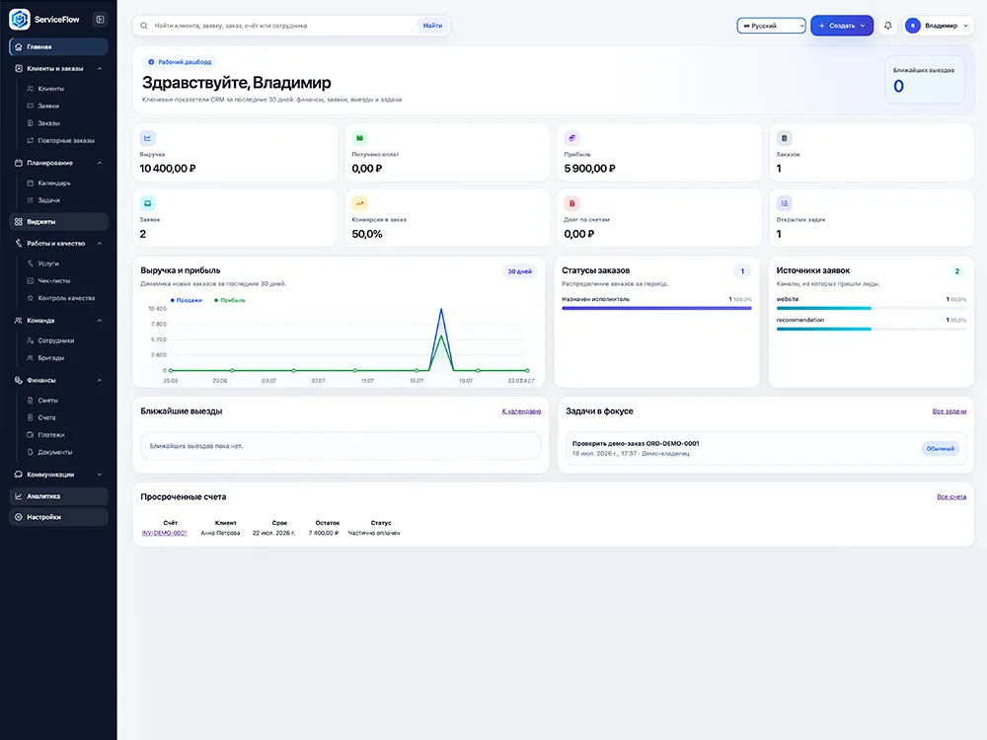Follow the Все задачи link
The image size is (987, 740).
point(949,411)
